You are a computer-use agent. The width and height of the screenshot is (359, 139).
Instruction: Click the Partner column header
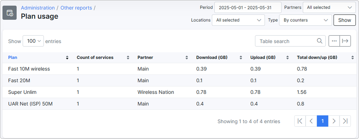pyautogui.click(x=145, y=58)
